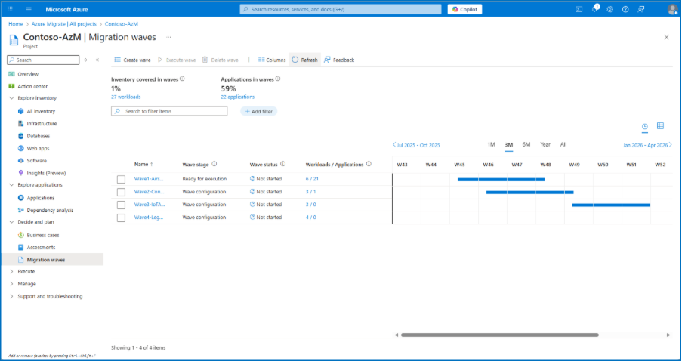Viewport: 682px width, 361px height.
Task: Click the 27 workloads link
Action: [x=125, y=97]
